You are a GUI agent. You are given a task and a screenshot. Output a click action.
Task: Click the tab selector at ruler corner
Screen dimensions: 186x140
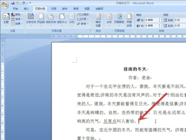(3, 36)
